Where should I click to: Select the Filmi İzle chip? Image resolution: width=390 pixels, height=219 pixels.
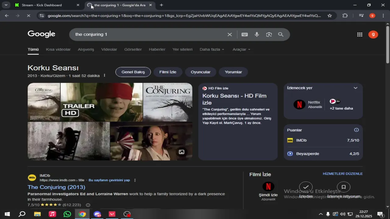click(168, 72)
